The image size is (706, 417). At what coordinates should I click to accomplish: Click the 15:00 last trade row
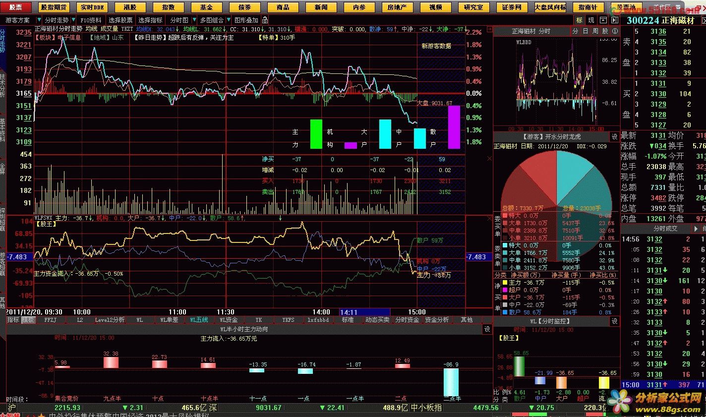tap(663, 385)
